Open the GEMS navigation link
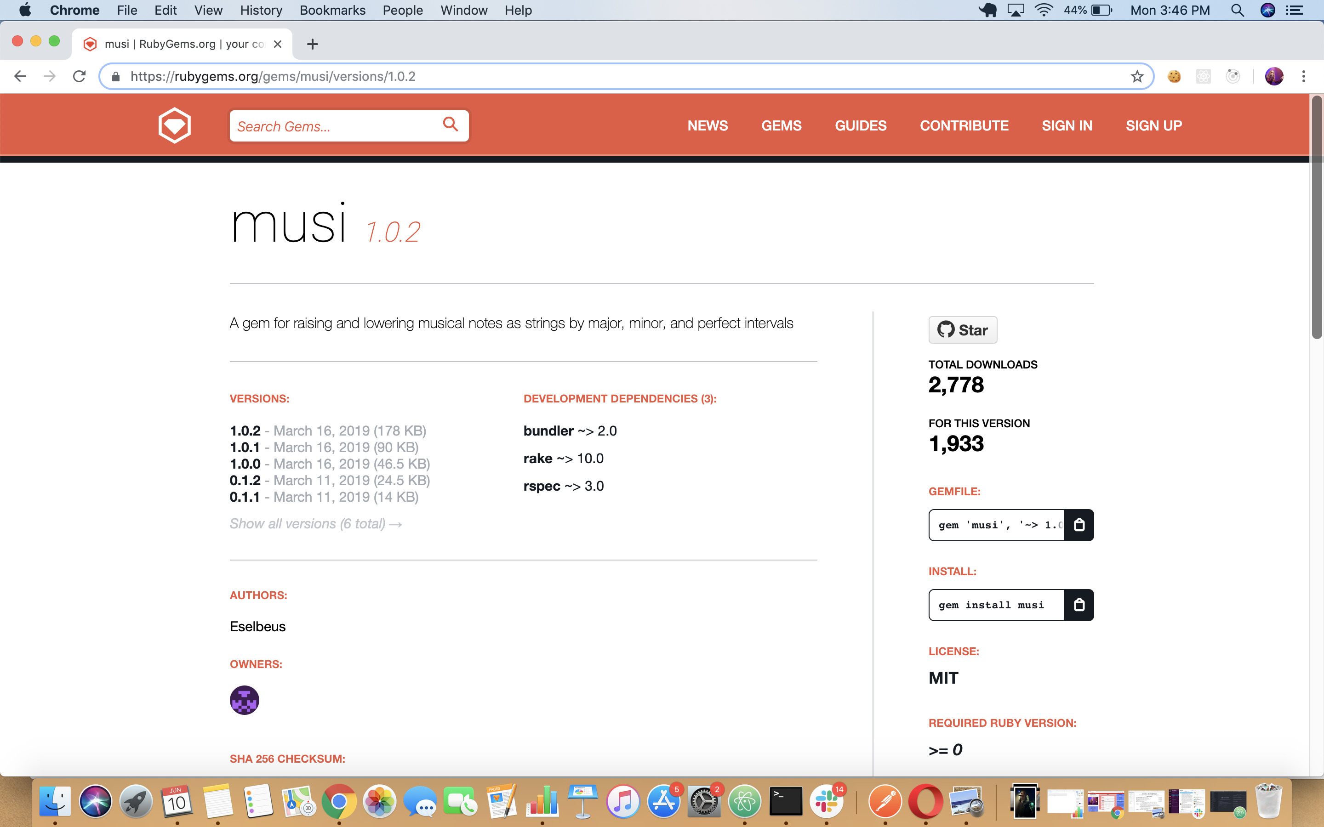This screenshot has height=827, width=1324. tap(781, 125)
